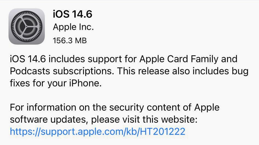Tap the 156.3 MB download size label
The height and width of the screenshot is (145, 259).
click(x=70, y=40)
